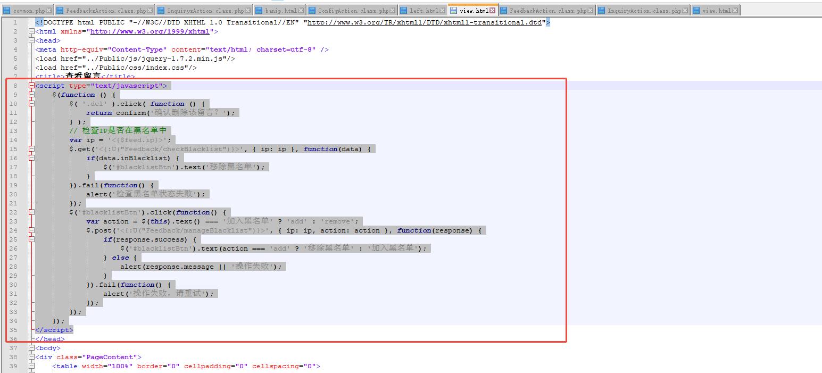The width and height of the screenshot is (822, 373).
Task: Follow the www.w3.org/1999/xhtml namespace link
Action: pos(150,31)
